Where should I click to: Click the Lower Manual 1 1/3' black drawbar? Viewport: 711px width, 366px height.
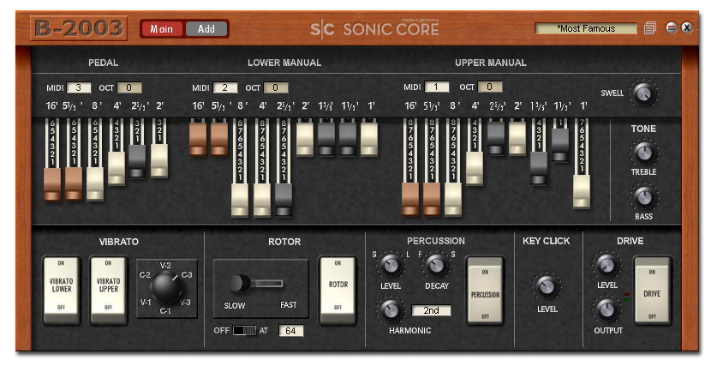[349, 139]
